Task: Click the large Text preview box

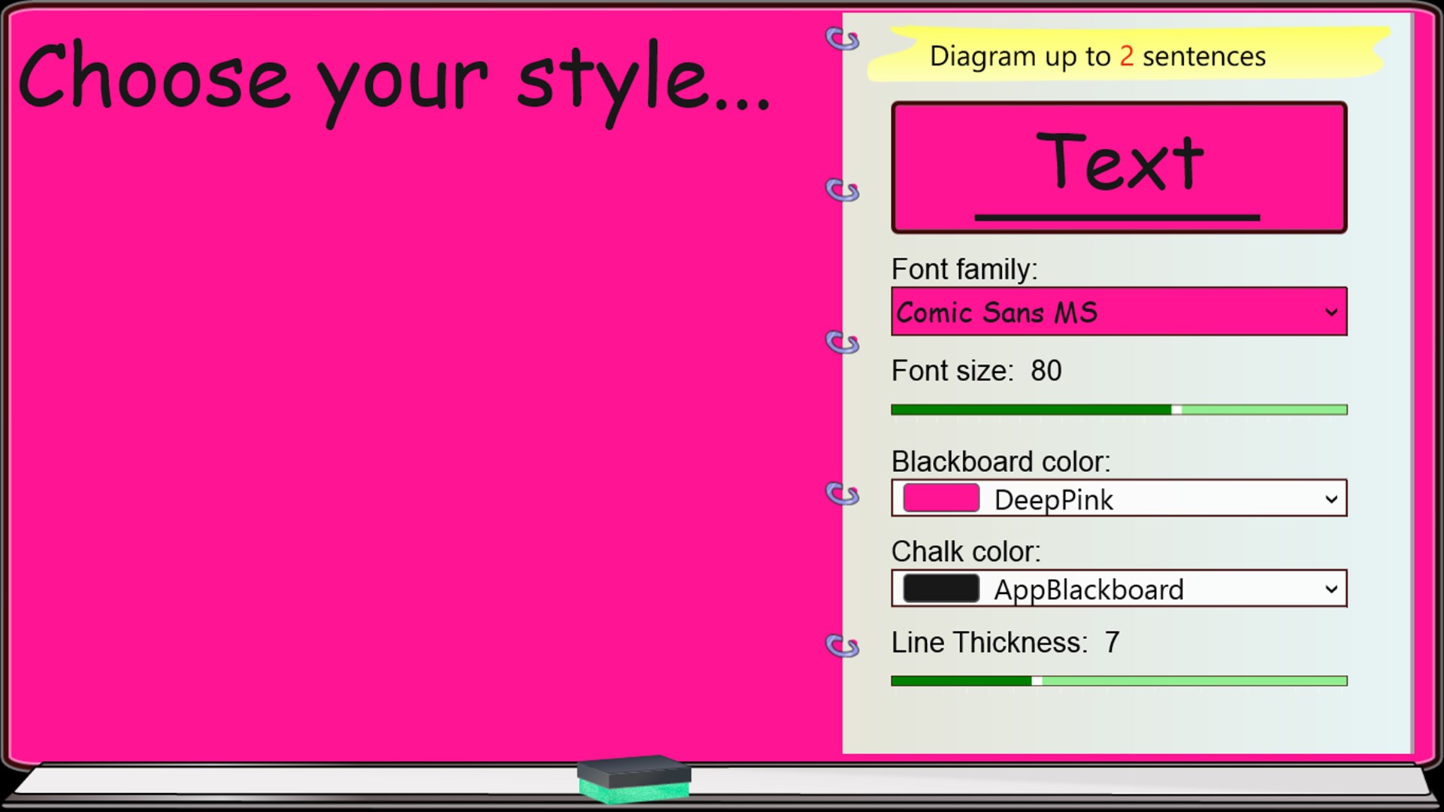Action: point(1119,167)
